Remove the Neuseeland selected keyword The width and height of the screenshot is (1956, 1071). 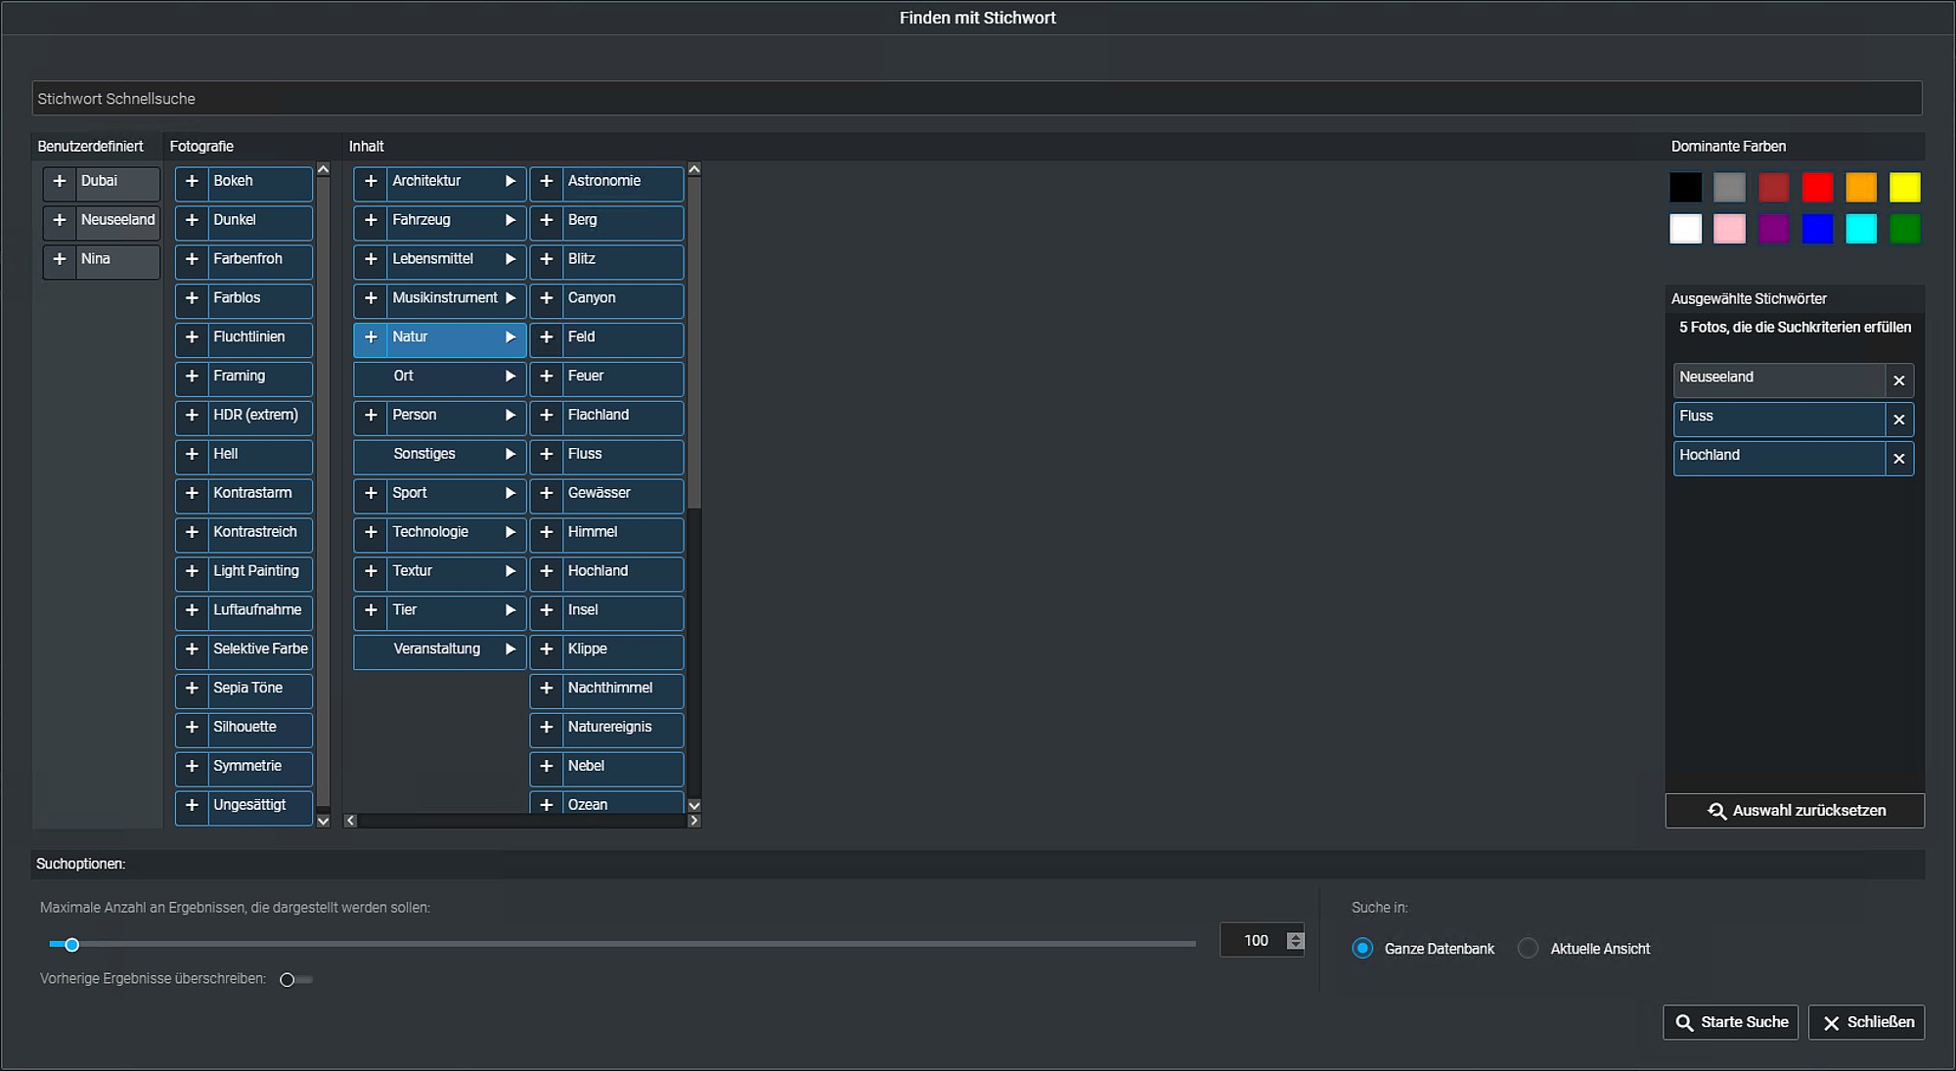(1899, 380)
